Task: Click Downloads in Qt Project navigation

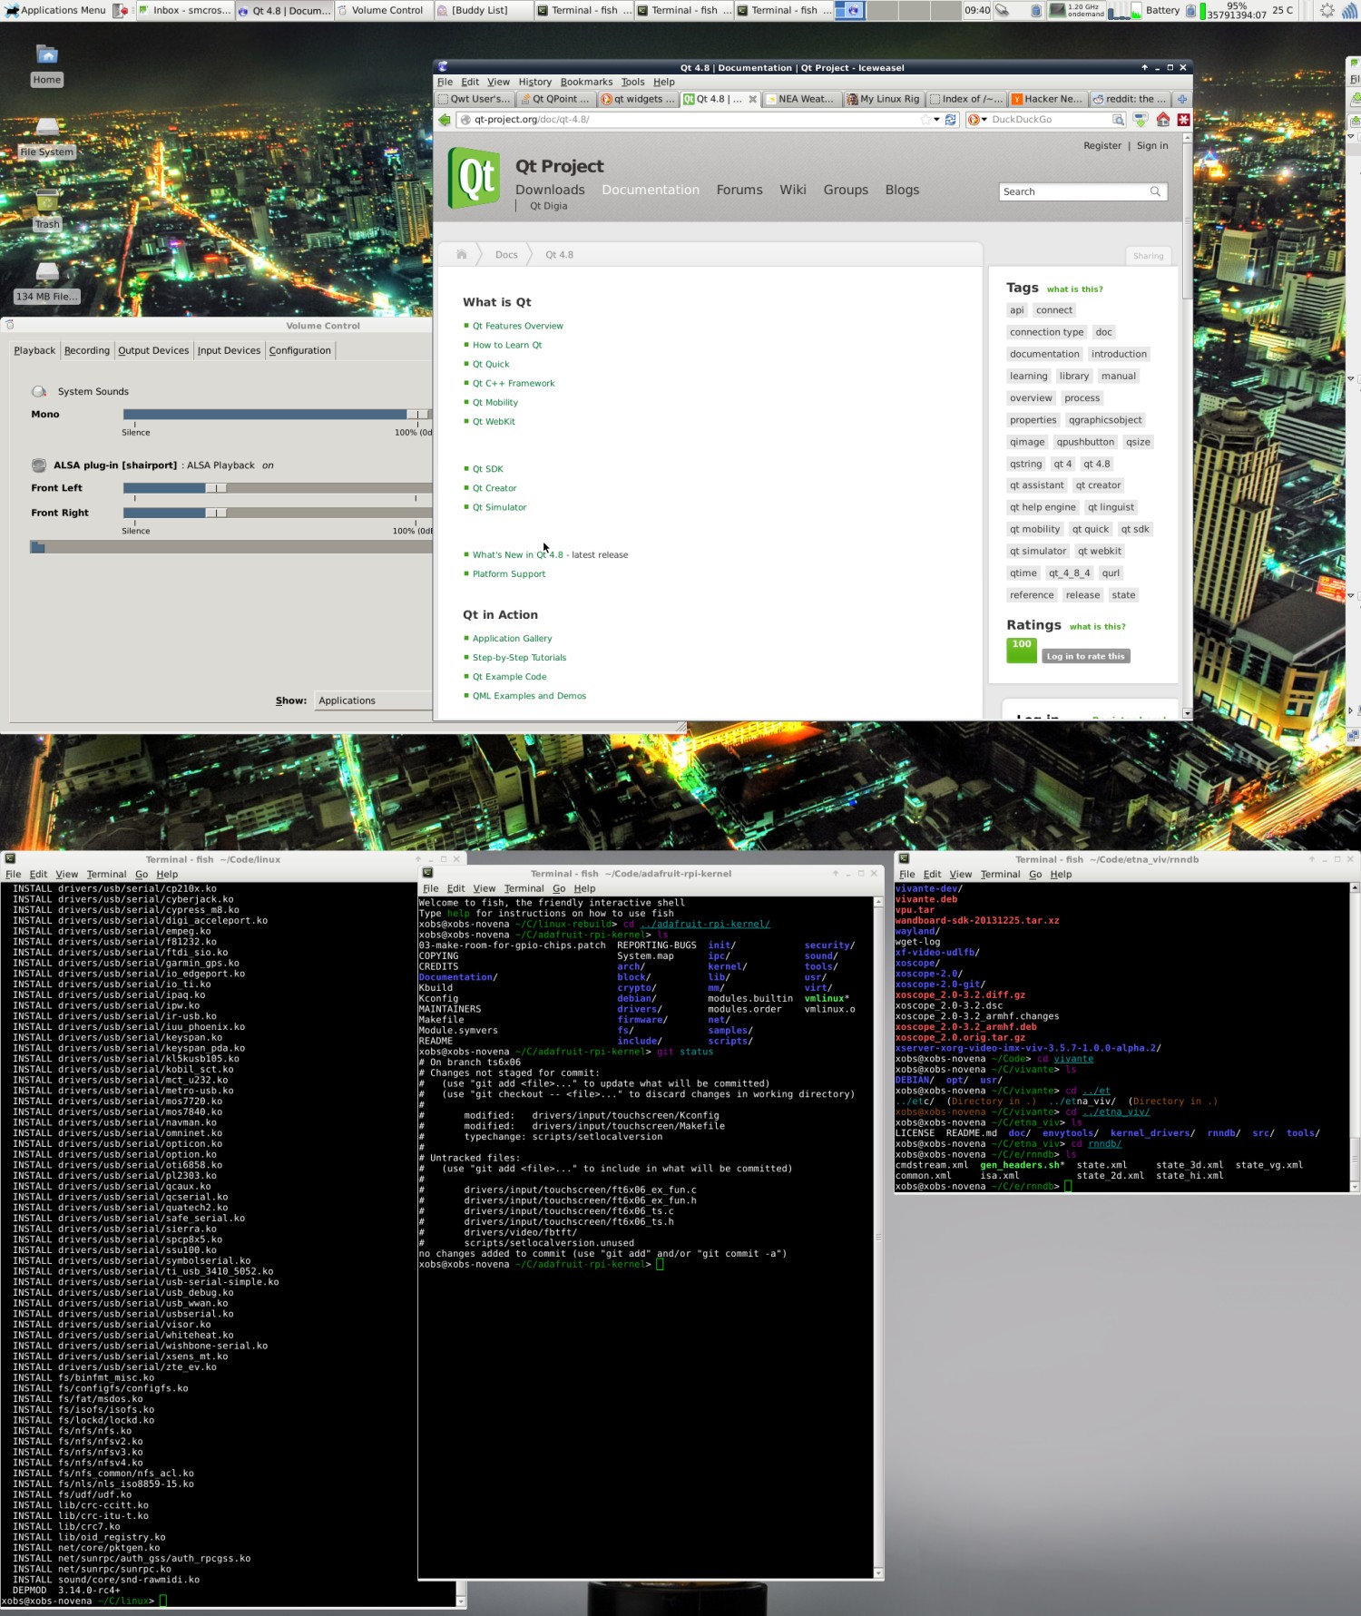Action: pyautogui.click(x=550, y=190)
